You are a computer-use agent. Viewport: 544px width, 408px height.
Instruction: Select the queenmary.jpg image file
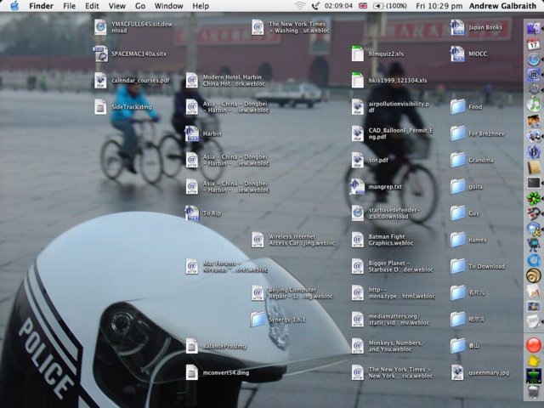coord(457,373)
